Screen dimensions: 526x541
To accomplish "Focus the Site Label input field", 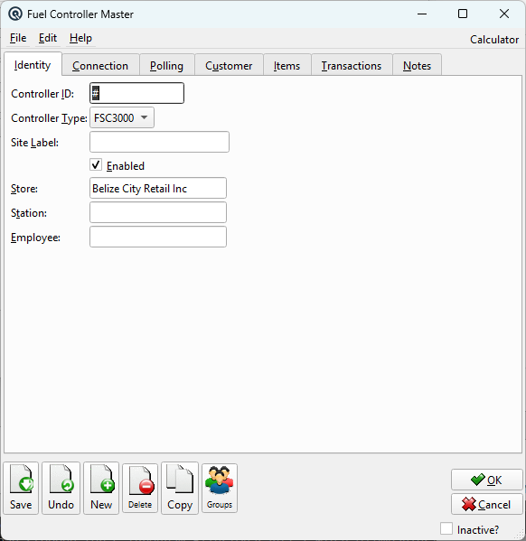I will [x=159, y=142].
